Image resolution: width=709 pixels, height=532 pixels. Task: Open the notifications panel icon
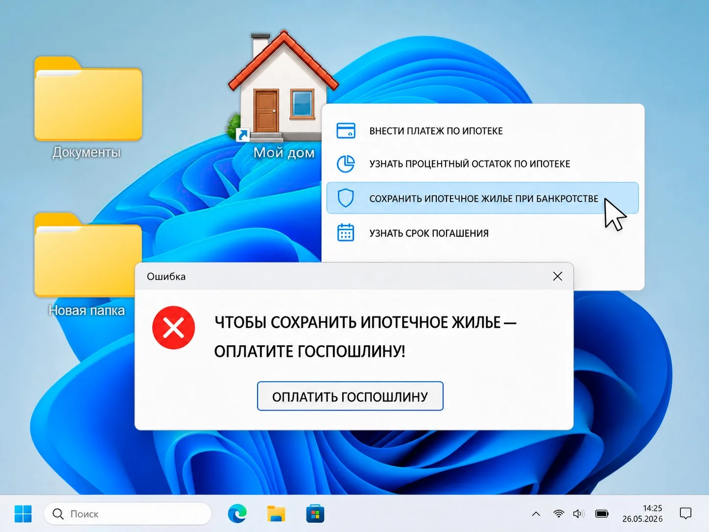[x=685, y=513]
